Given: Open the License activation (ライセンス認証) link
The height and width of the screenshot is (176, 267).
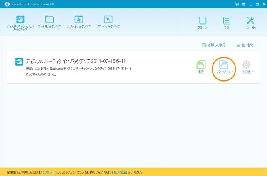Looking at the screenshot, I should point(118,172).
